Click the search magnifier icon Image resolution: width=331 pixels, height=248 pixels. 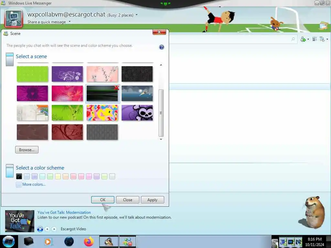pos(293,39)
